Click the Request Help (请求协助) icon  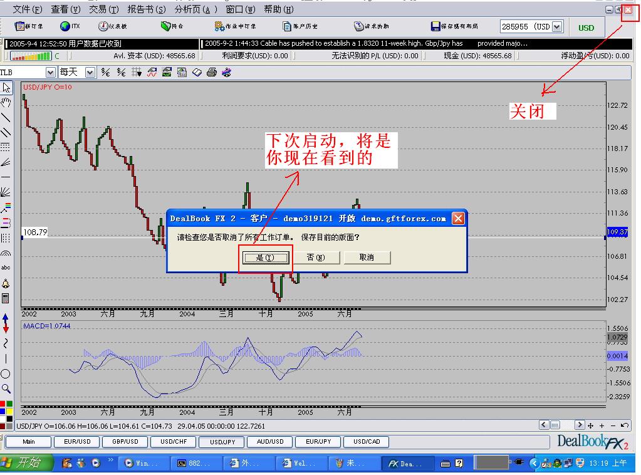pos(358,26)
